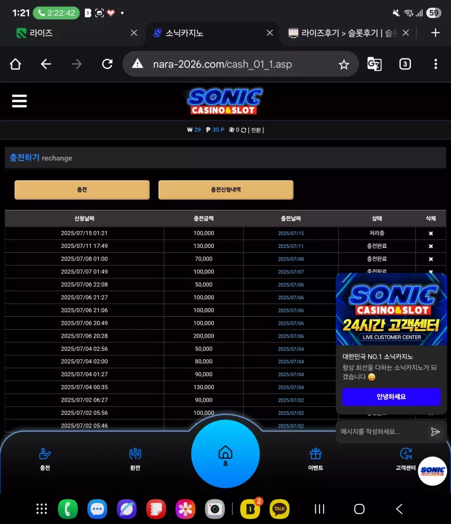Image resolution: width=451 pixels, height=524 pixels.
Task: Click the 신청날짜 column header
Action: (84, 219)
